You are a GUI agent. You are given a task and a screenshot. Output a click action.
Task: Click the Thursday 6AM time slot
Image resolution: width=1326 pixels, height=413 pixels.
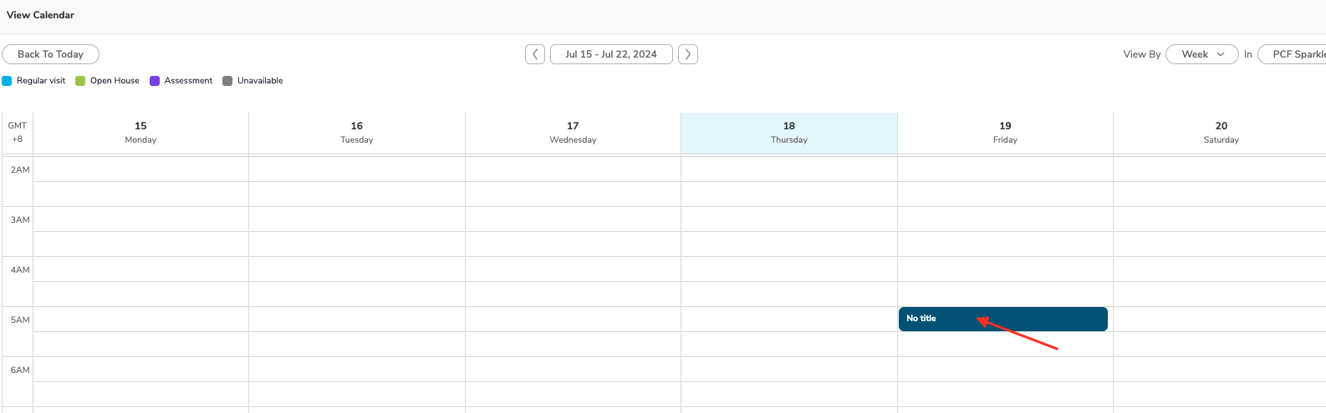pyautogui.click(x=789, y=370)
